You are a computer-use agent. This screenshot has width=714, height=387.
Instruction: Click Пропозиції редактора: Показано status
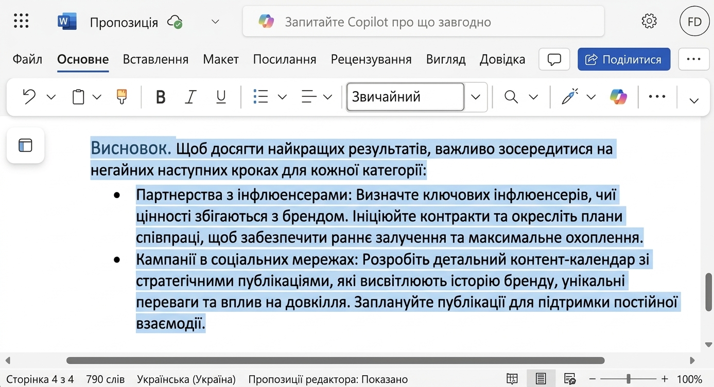click(328, 379)
